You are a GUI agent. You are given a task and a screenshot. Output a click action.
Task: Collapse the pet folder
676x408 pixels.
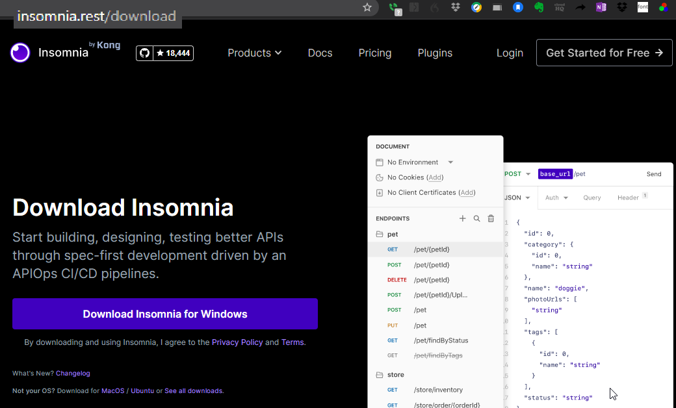tap(393, 234)
